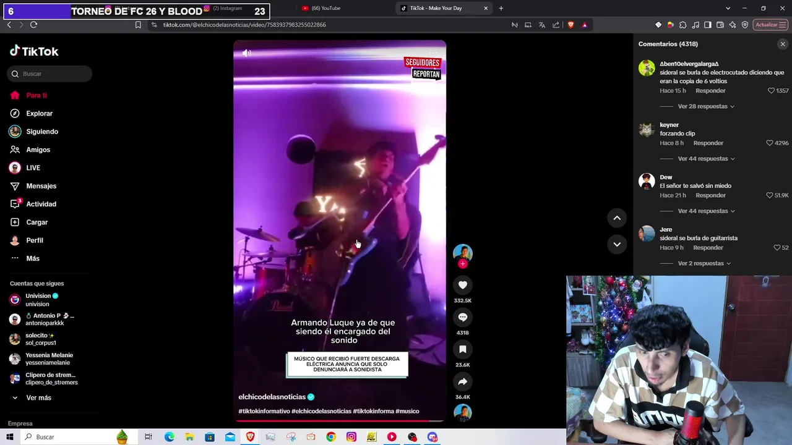Open #musico hashtag

point(407,411)
